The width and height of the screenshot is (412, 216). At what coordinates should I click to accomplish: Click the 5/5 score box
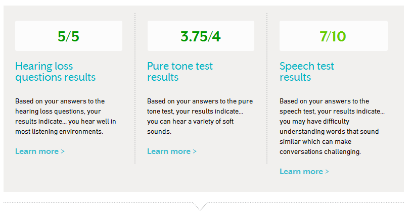[x=69, y=36]
